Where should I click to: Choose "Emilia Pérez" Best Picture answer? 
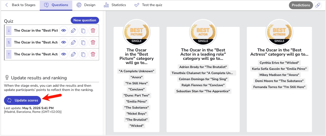pyautogui.click(x=136, y=101)
